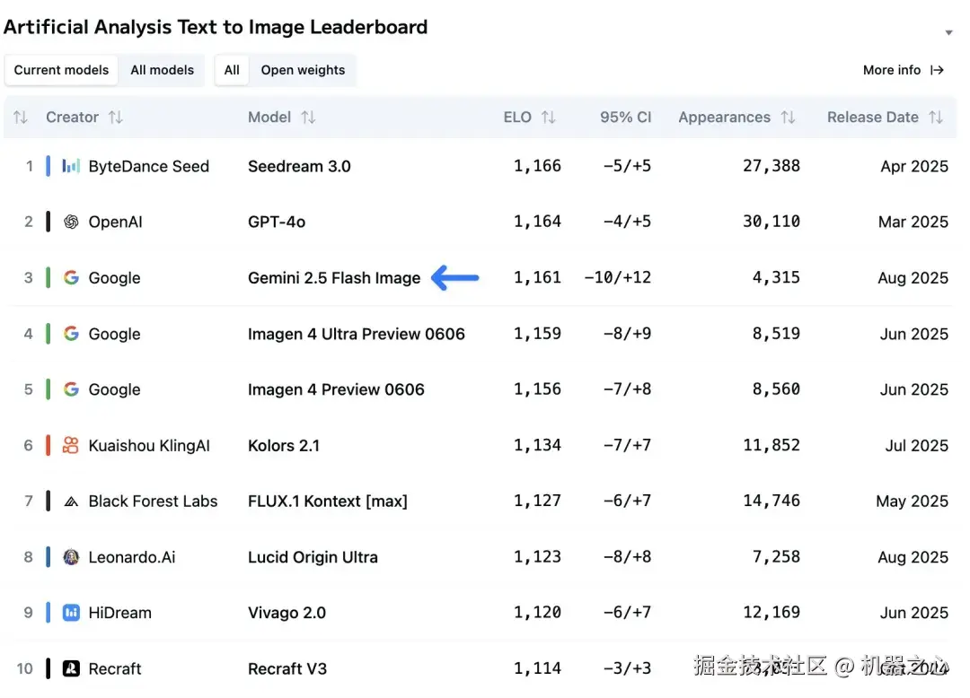
Task: Click the Kuaishou KlingAI logo icon
Action: pyautogui.click(x=71, y=445)
